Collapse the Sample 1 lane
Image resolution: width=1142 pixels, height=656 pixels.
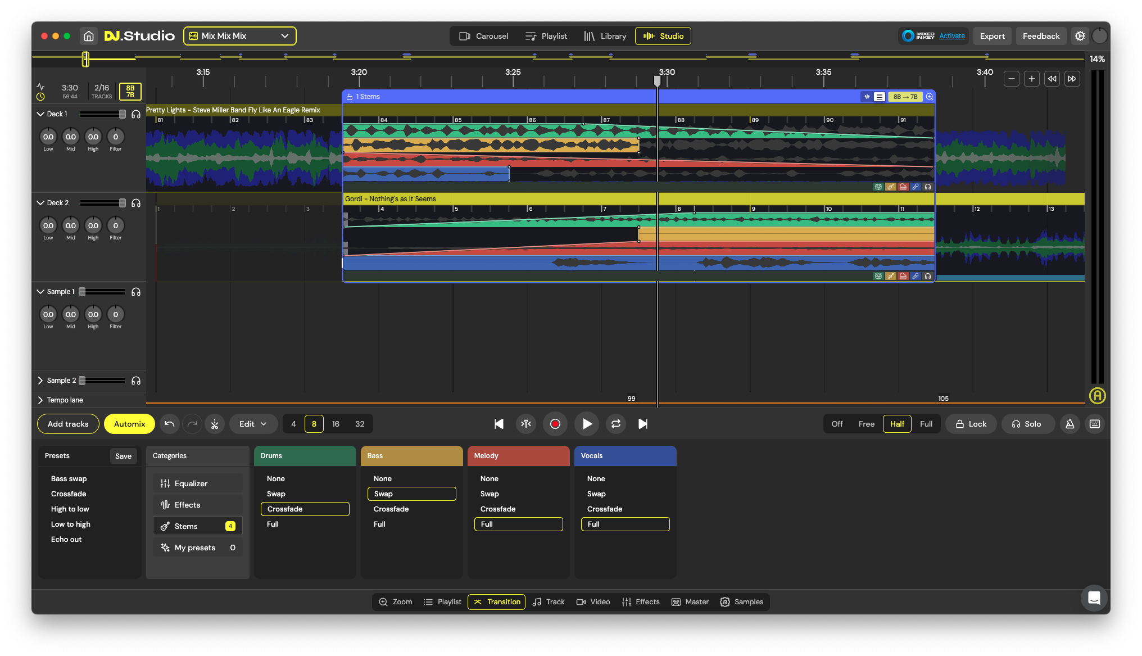(40, 292)
